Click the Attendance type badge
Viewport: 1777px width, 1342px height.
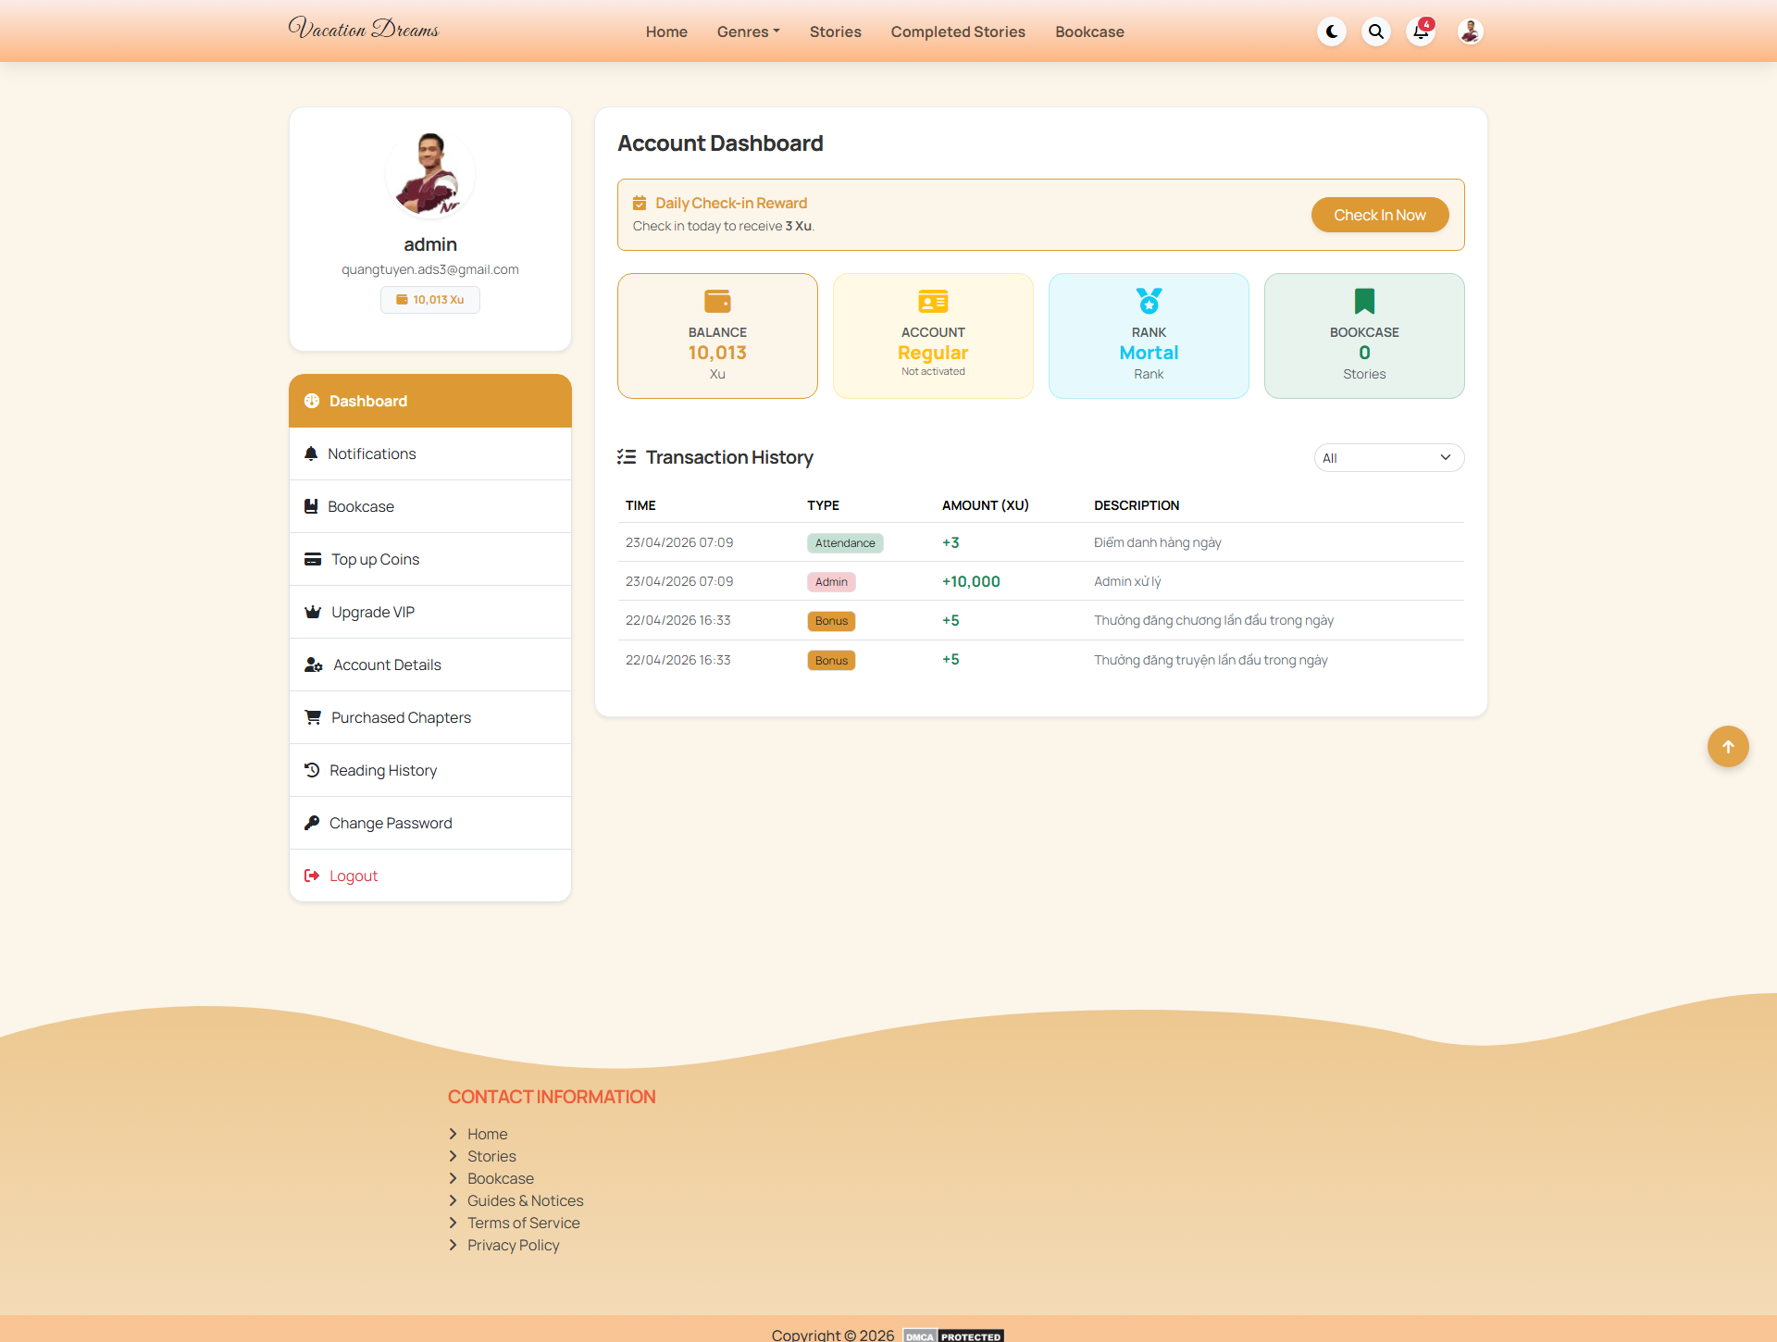(x=845, y=543)
